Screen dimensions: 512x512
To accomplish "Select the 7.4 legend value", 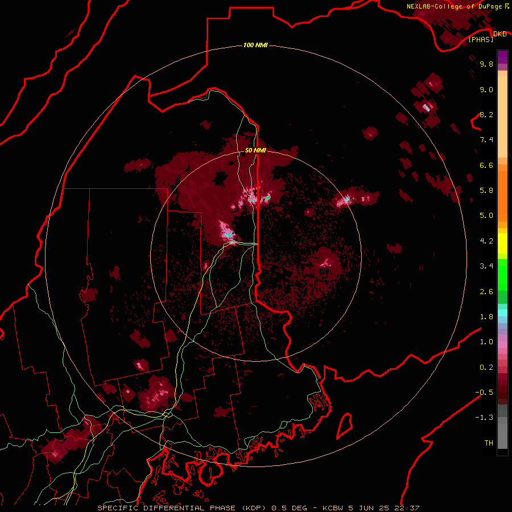I will coord(486,140).
